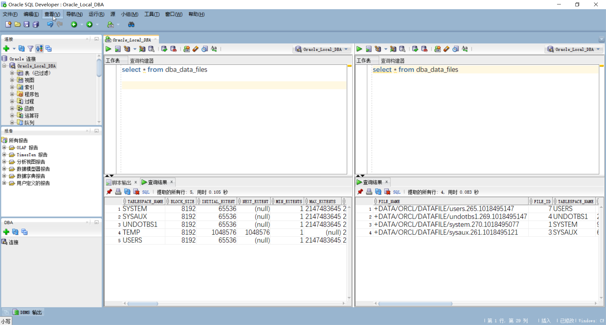Apply filter in the connections panel
The height and width of the screenshot is (325, 606).
click(x=30, y=49)
